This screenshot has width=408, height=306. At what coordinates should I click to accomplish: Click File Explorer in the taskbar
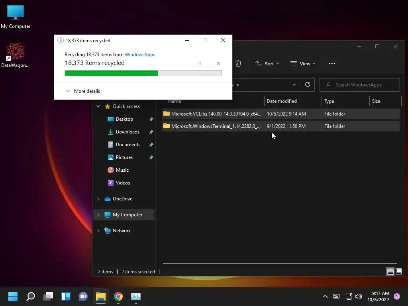pos(101,296)
